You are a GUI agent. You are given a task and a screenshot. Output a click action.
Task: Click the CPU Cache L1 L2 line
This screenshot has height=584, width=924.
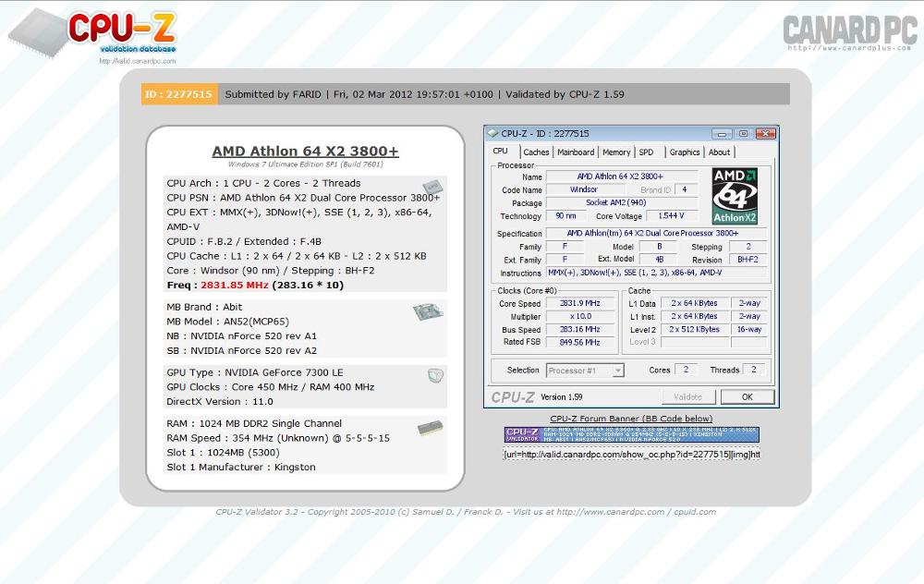click(x=297, y=256)
